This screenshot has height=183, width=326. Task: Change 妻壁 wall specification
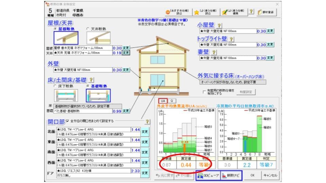point(270,58)
